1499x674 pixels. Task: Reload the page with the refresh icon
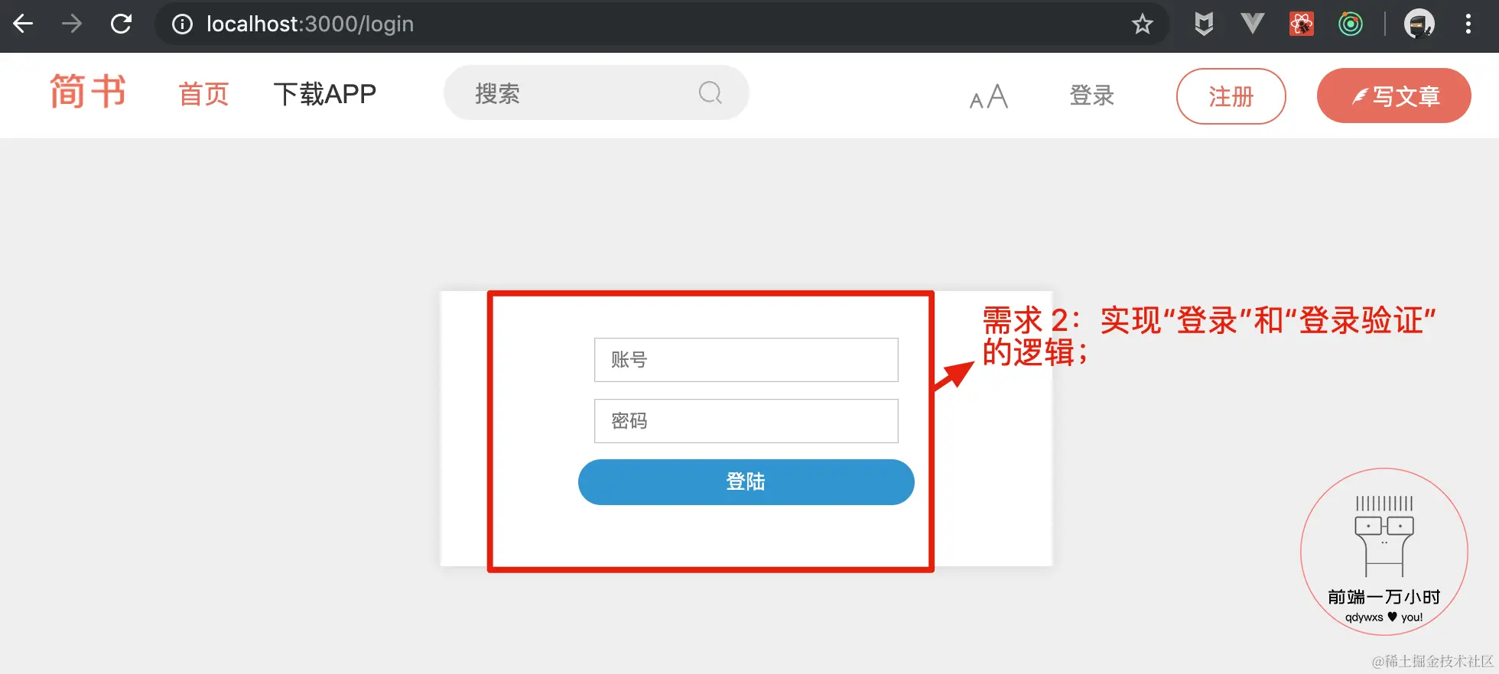(x=121, y=24)
